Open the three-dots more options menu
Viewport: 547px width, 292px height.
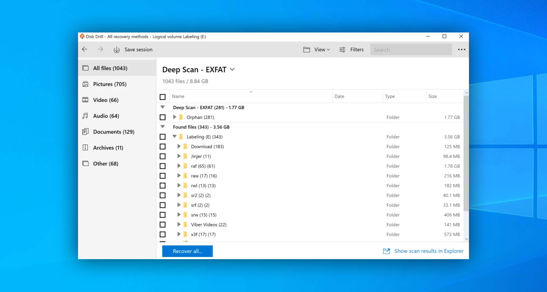[462, 50]
